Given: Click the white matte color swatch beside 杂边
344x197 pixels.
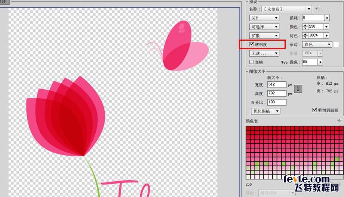Looking at the screenshot, I should coord(336,44).
